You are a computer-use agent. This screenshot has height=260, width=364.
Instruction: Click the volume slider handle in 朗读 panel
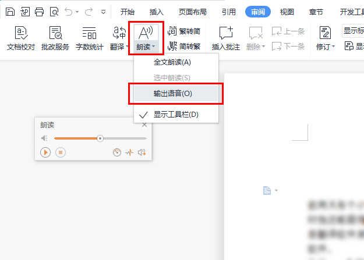(100, 138)
